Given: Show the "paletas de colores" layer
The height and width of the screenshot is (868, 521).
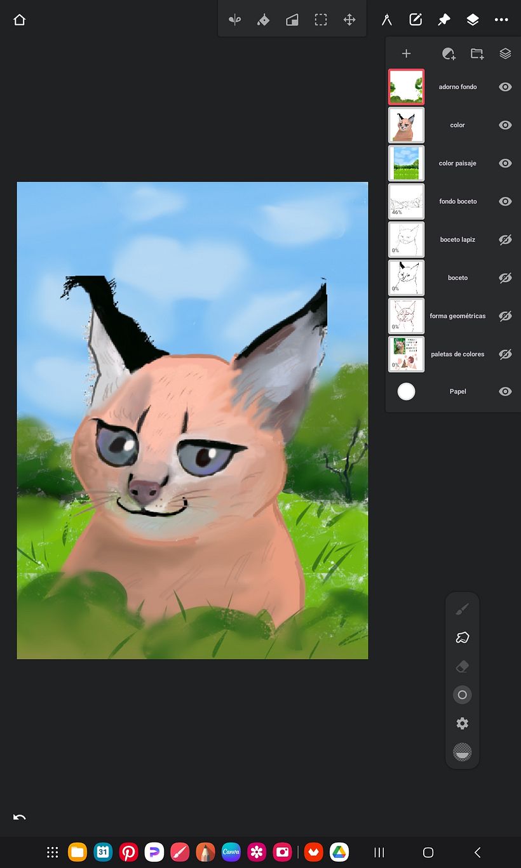Looking at the screenshot, I should coord(505,354).
